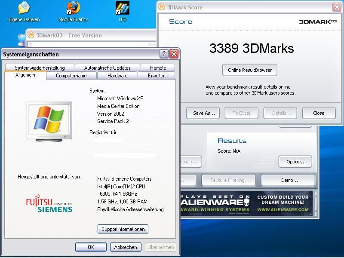Click the Details... button
This screenshot has width=344, height=258.
[280, 113]
